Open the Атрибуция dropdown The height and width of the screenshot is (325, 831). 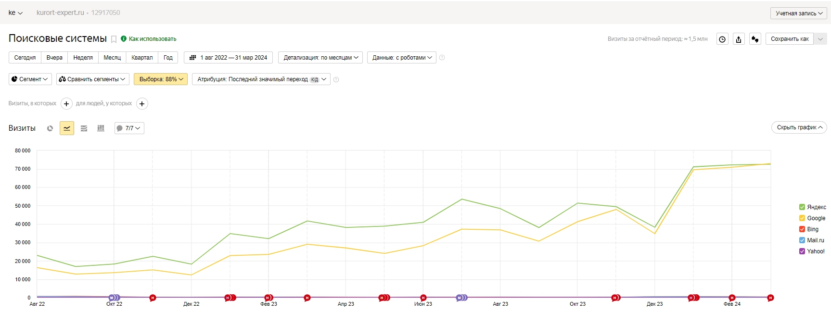click(261, 79)
